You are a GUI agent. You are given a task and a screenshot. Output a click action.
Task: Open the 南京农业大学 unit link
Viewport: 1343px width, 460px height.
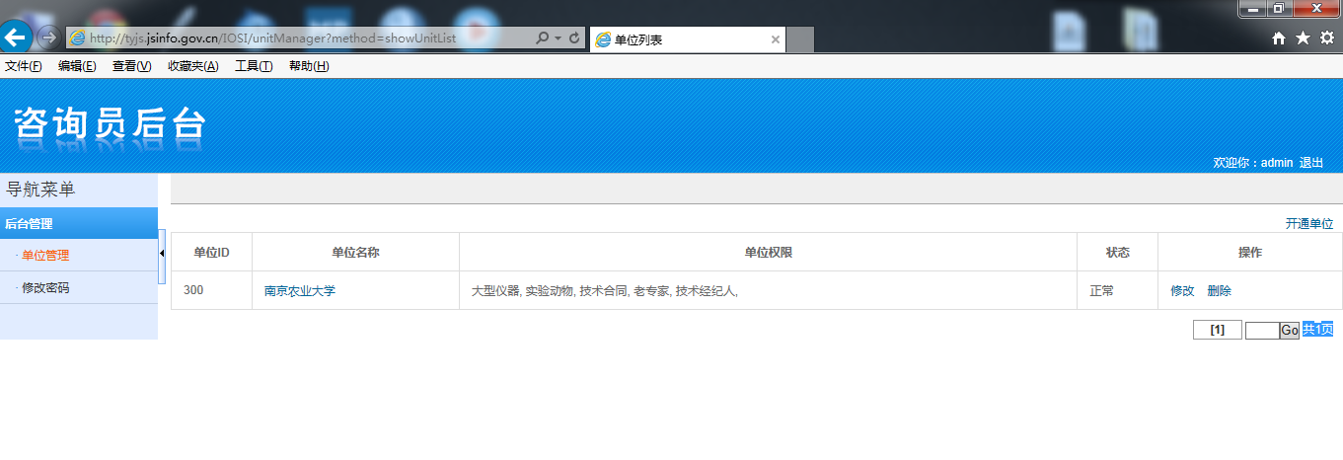click(x=300, y=291)
